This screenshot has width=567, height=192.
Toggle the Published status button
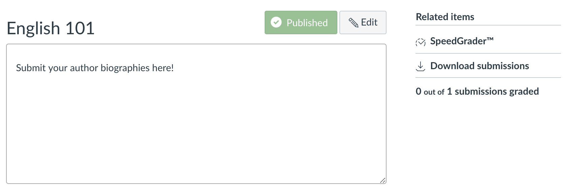tap(301, 22)
